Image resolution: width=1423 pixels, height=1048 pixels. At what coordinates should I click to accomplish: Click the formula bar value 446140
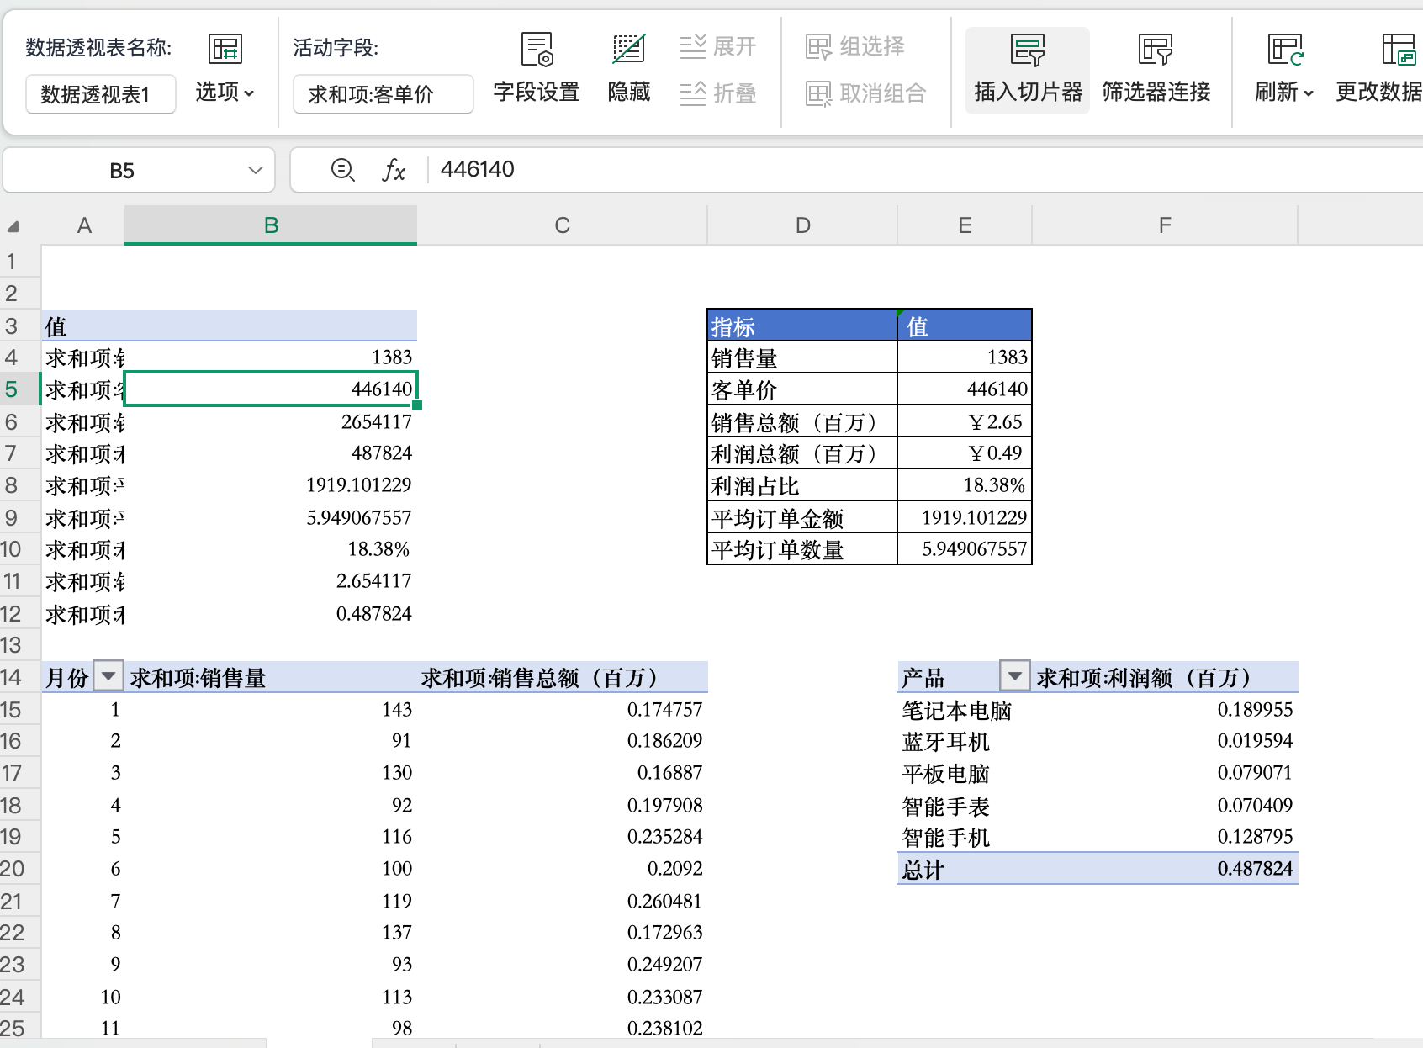(x=477, y=169)
